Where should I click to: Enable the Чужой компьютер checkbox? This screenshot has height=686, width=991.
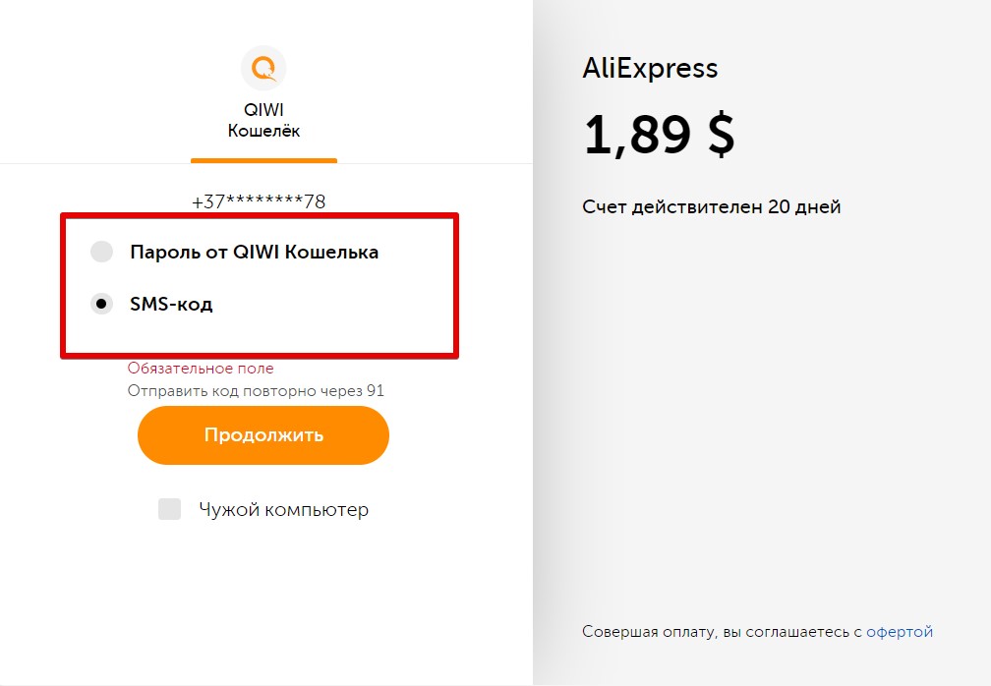pos(169,509)
